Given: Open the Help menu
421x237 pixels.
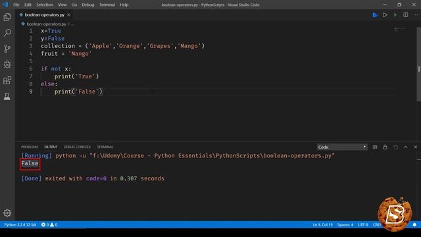Looking at the screenshot, I should point(124,5).
